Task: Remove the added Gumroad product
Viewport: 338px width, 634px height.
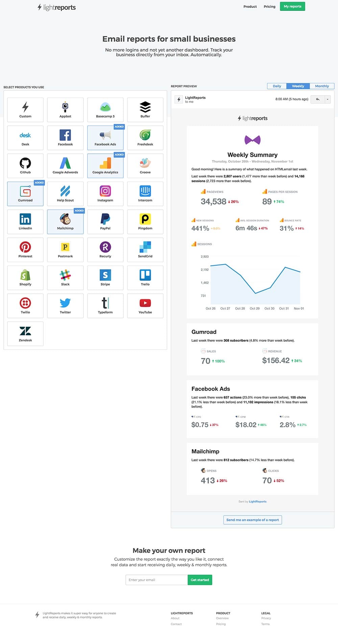Action: click(25, 194)
